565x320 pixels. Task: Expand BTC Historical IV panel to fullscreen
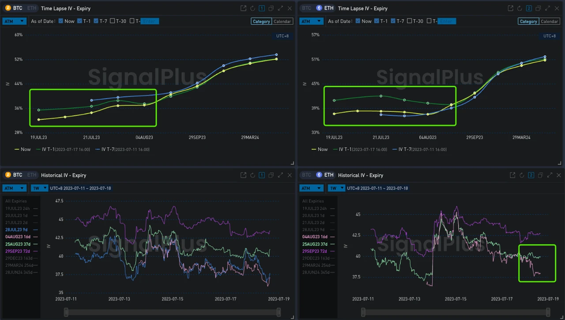tap(280, 175)
